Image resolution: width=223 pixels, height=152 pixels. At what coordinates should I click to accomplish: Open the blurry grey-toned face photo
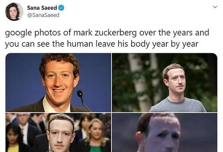point(164,133)
